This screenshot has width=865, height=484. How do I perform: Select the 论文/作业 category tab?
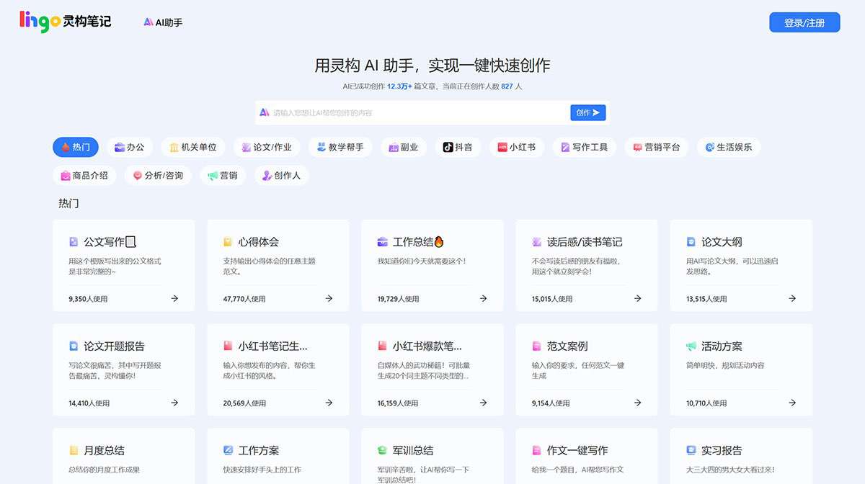pos(267,147)
